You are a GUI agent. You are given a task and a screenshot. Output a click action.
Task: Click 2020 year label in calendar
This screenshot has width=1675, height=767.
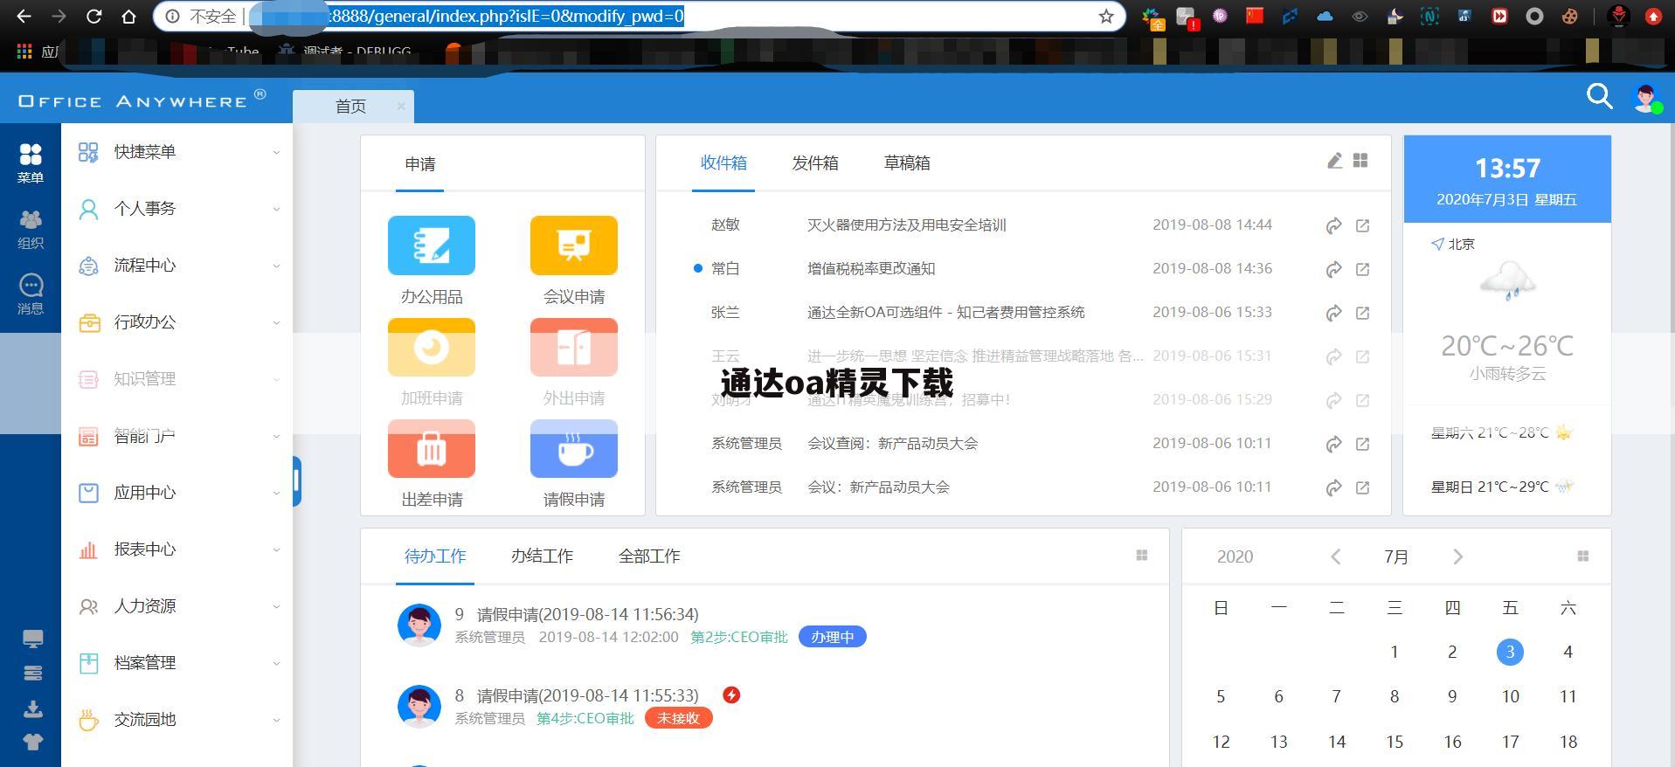(x=1235, y=556)
